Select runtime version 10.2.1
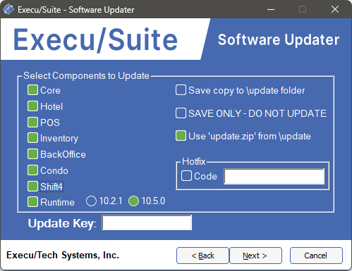Viewport: 352px width, 271px height. click(x=91, y=201)
